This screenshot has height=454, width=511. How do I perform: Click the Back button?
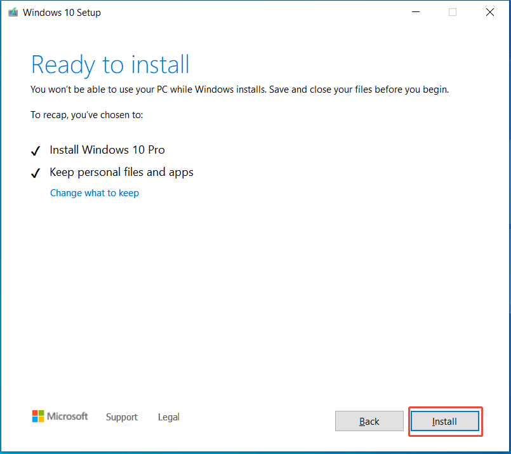coord(369,421)
